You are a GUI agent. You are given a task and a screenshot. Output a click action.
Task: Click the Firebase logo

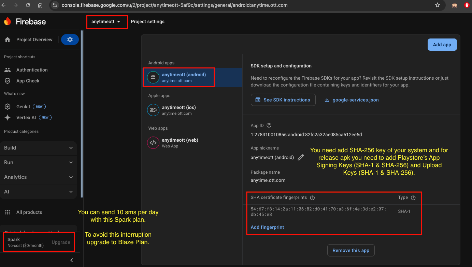click(x=25, y=21)
